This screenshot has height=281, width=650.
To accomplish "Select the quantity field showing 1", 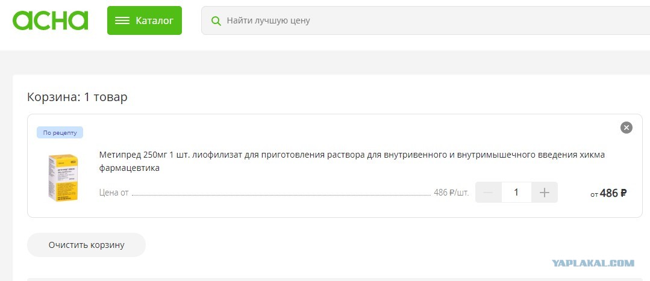I will click(516, 193).
